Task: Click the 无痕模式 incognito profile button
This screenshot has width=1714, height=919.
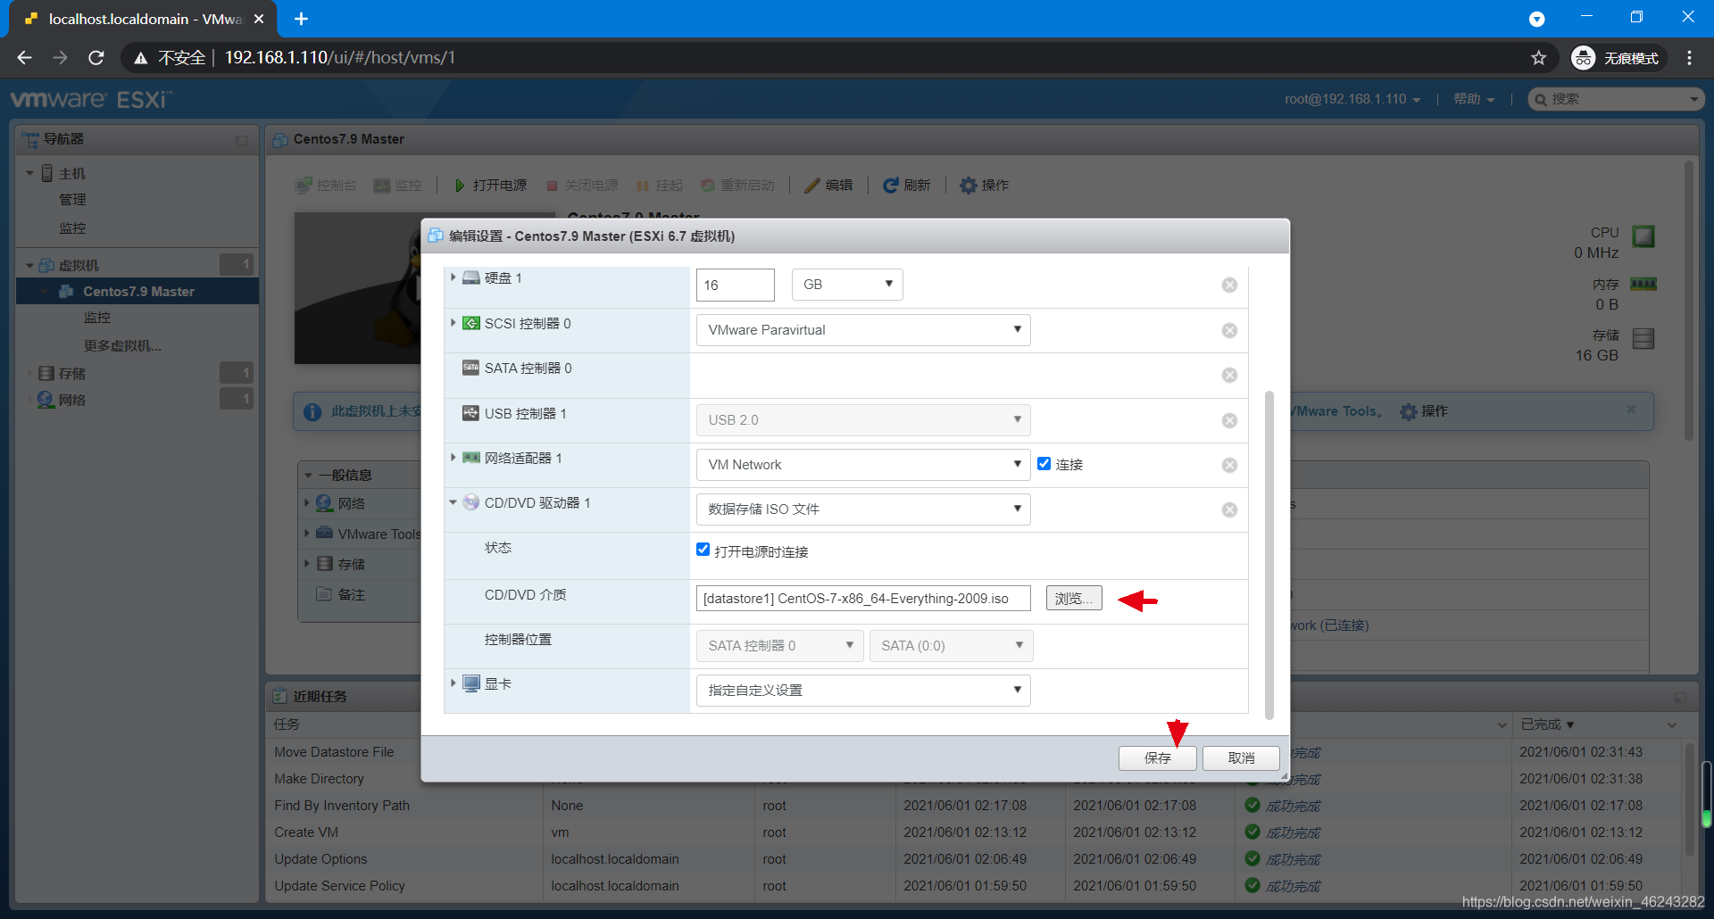Action: click(x=1617, y=58)
